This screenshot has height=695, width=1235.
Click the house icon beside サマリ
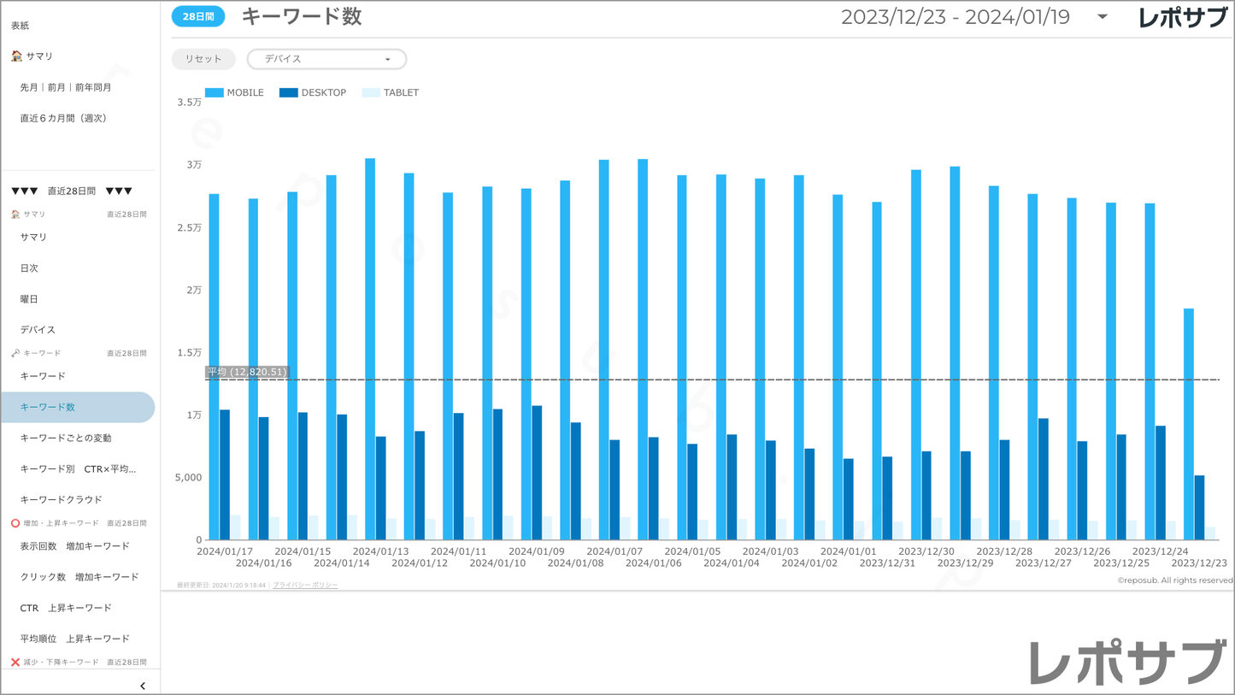click(16, 56)
